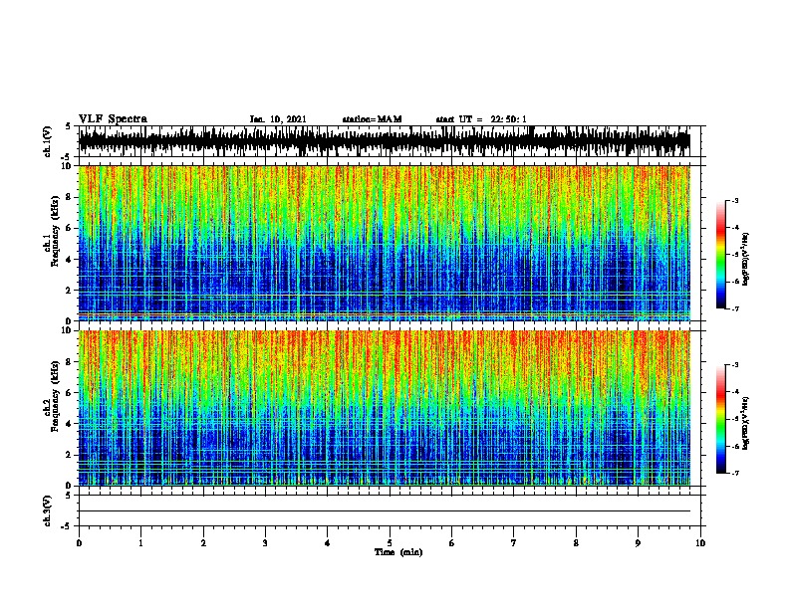Click the time-axis tick label "5"

click(390, 543)
